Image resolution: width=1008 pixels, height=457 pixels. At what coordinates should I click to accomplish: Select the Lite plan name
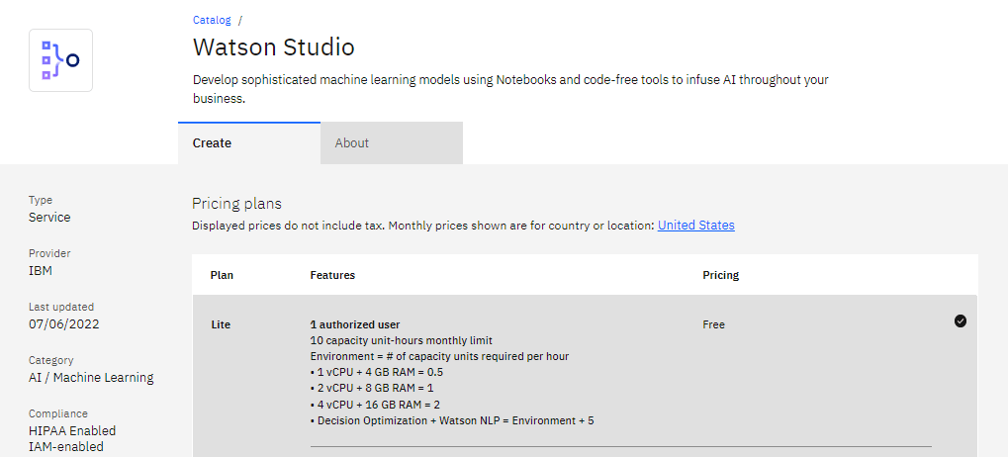tap(222, 324)
